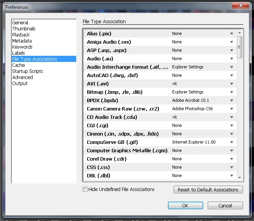Open dropdown for Alias (.pix)
The height and width of the screenshot is (221, 254).
[x=232, y=33]
